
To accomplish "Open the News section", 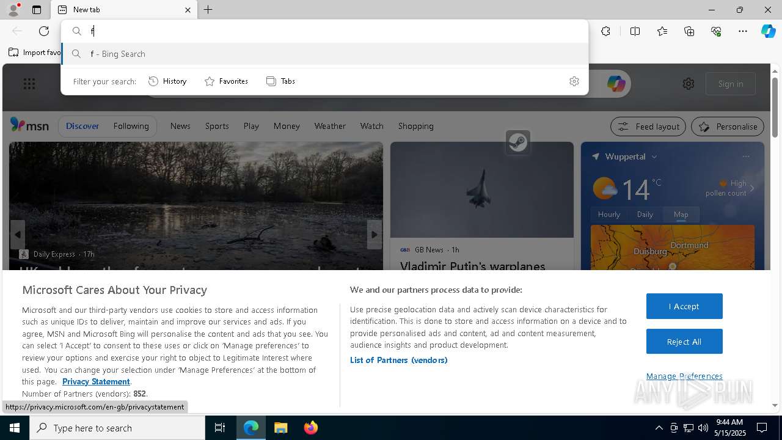I will (180, 126).
